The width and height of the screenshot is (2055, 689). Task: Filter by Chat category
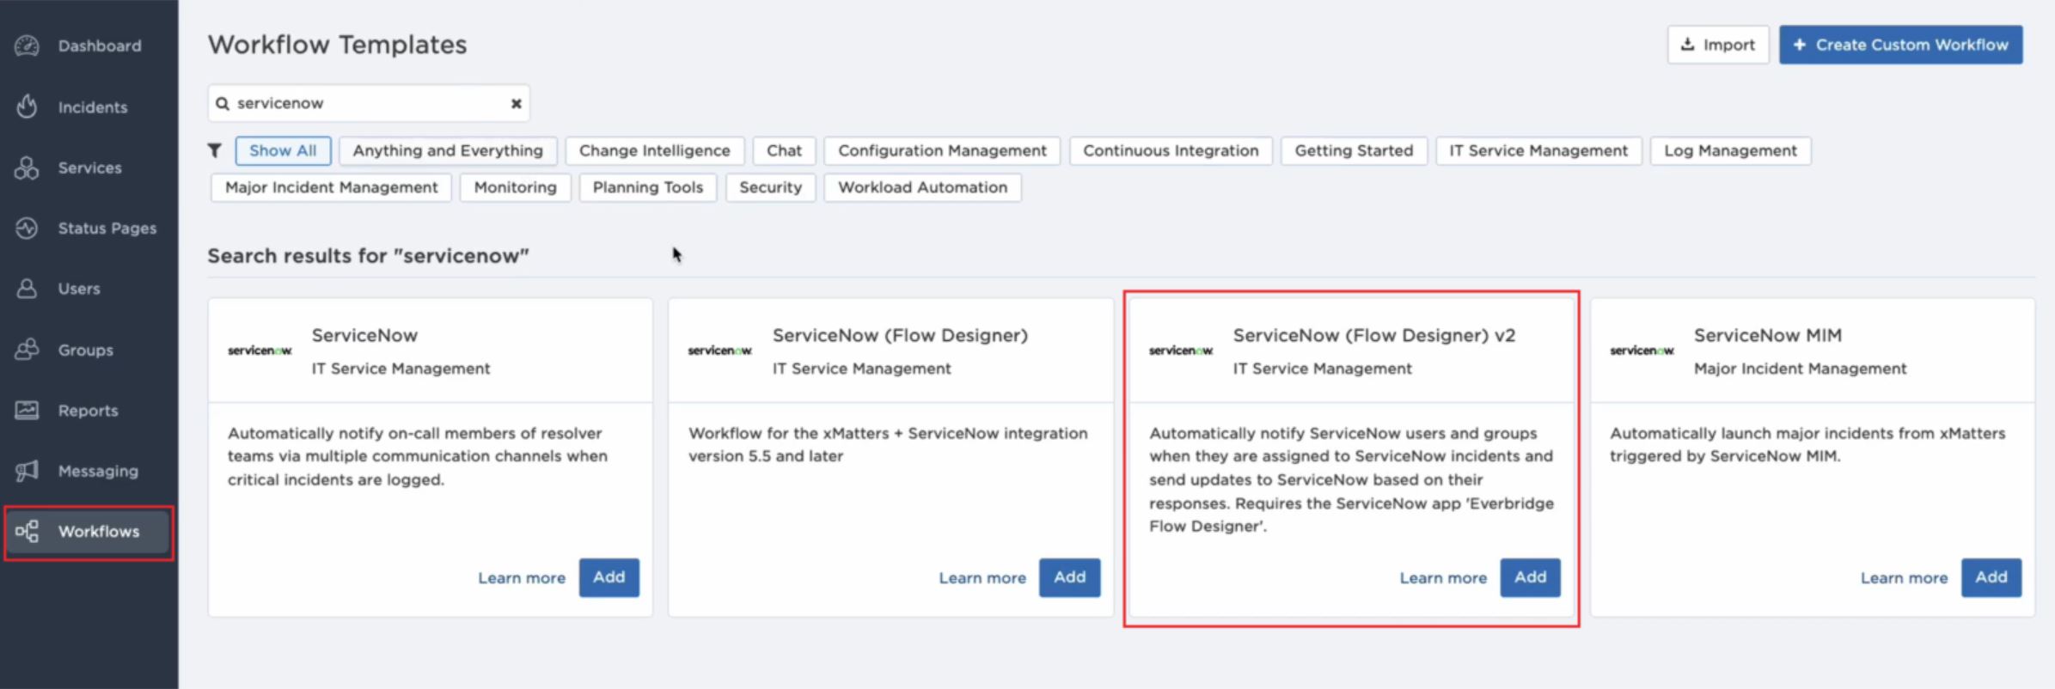click(x=784, y=150)
